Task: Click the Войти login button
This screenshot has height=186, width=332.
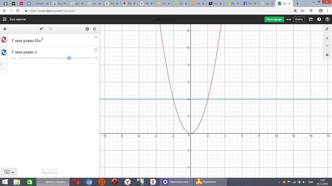Action: 299,19
